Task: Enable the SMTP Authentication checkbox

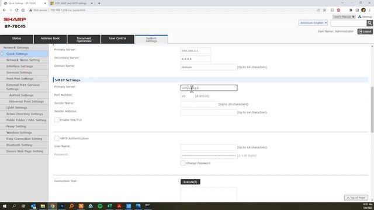Action: click(x=57, y=138)
